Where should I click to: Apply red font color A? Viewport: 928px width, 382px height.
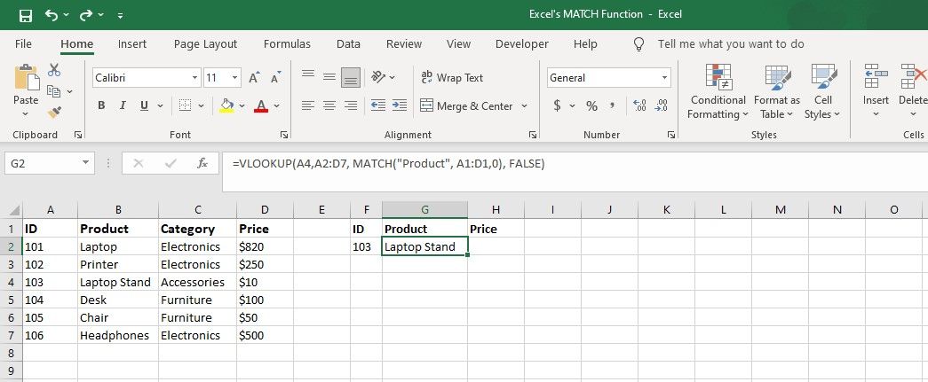tap(261, 105)
